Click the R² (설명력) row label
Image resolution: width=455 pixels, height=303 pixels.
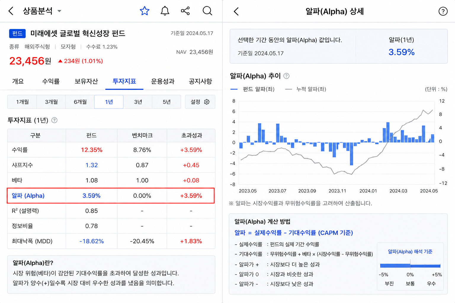(x=25, y=211)
